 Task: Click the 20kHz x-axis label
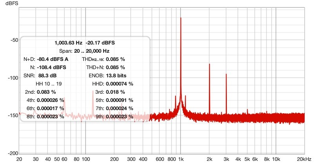point(304,159)
